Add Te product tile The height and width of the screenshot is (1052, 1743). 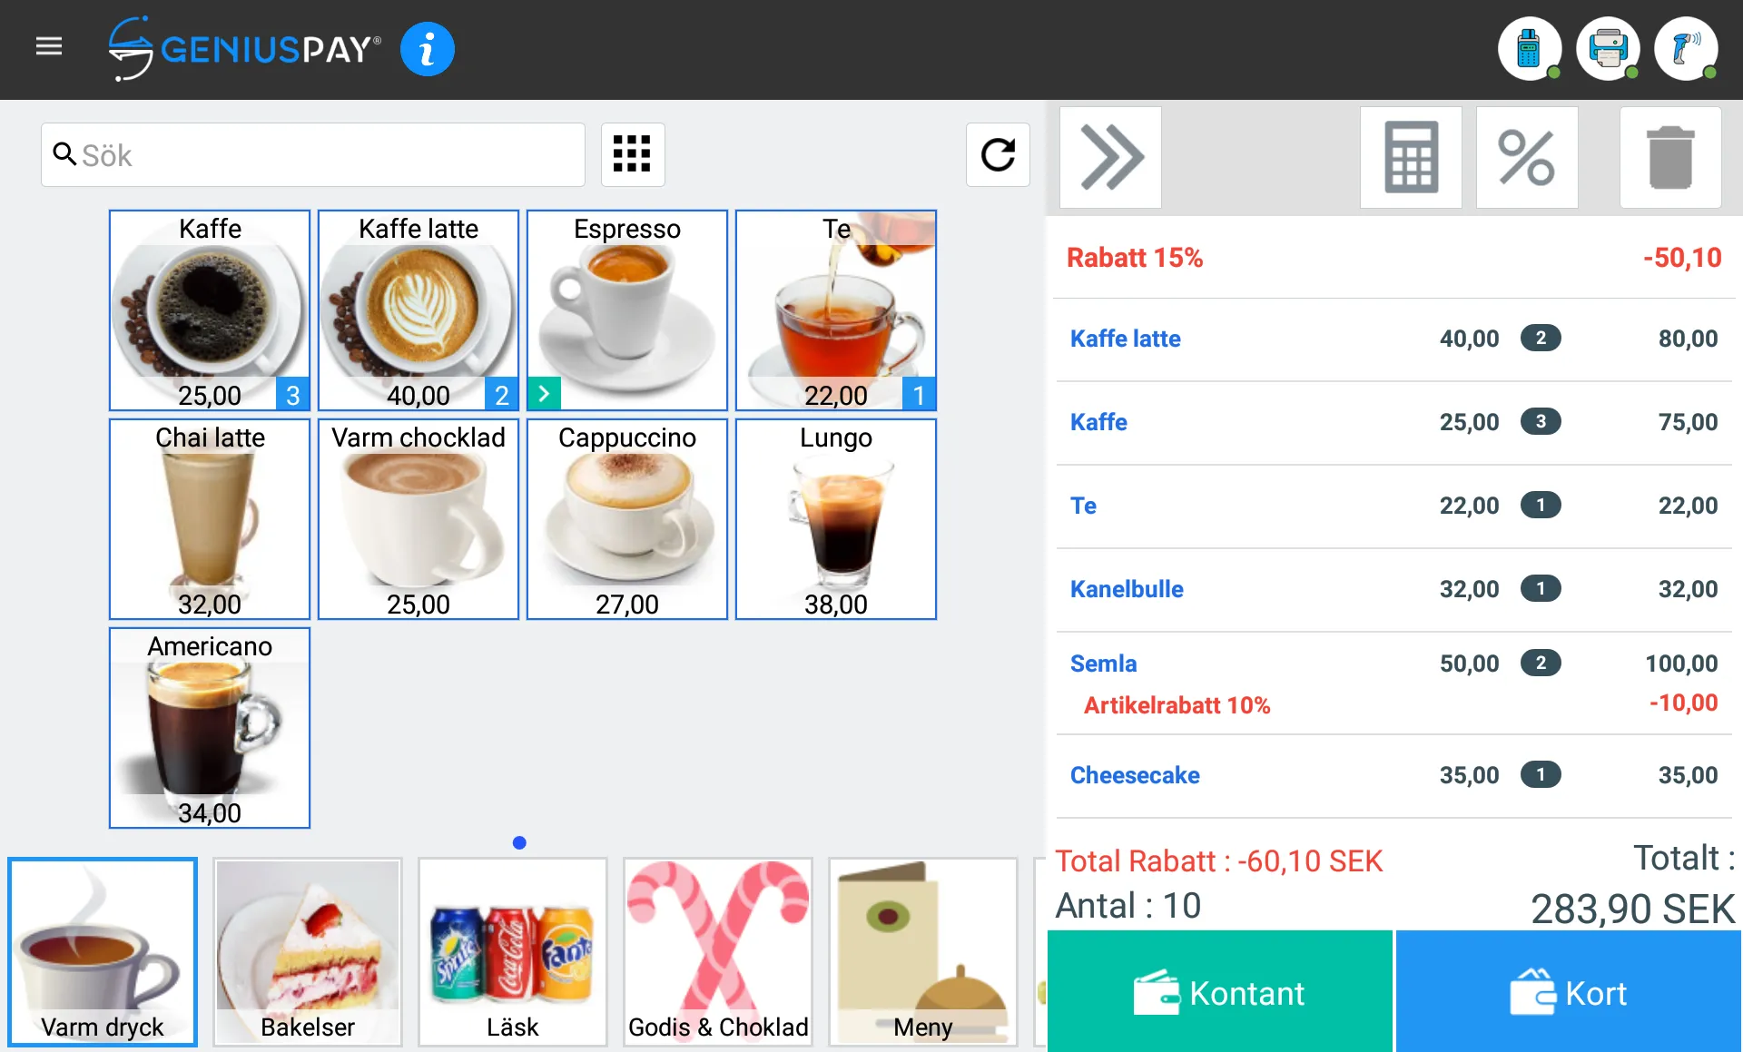(x=836, y=310)
